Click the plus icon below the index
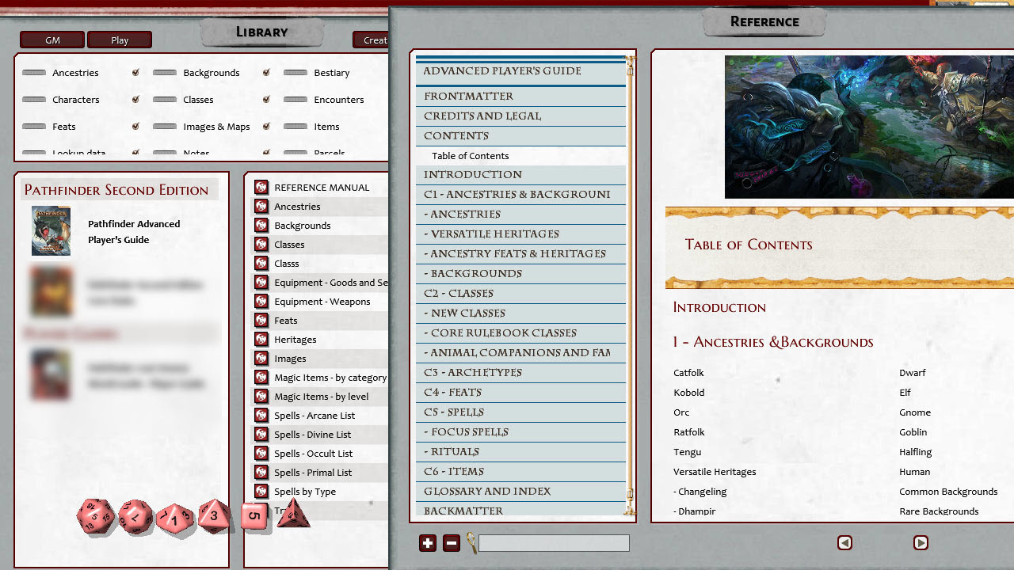Screen dimensions: 1014x570 coord(428,543)
